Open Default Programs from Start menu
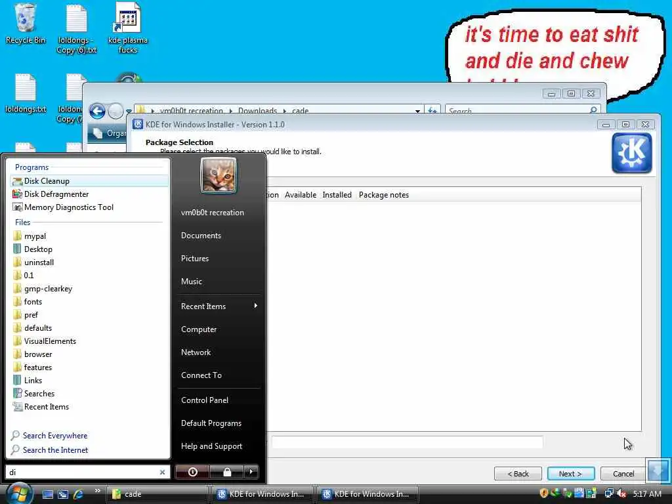Viewport: 672px width, 504px height. click(x=211, y=423)
